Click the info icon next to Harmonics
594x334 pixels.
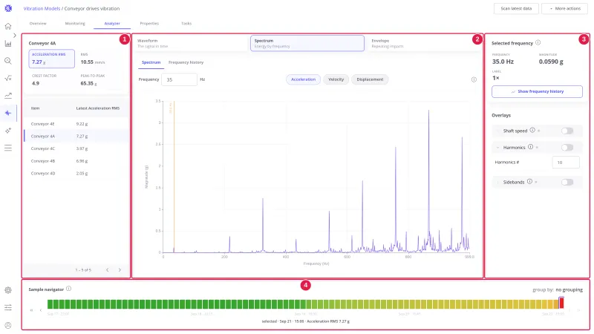point(530,147)
